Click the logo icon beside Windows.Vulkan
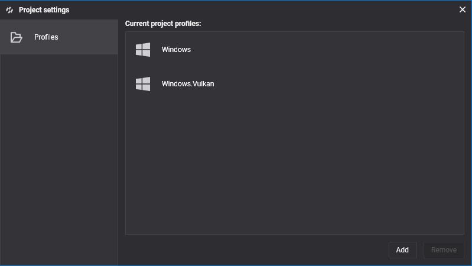Viewport: 472px width, 266px height. 143,84
